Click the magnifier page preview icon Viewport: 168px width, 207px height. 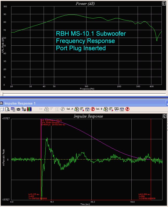[8, 109]
